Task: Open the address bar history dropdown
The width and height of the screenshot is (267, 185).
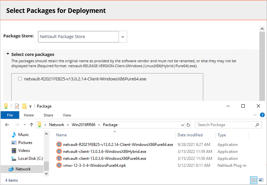Action: click(183, 125)
